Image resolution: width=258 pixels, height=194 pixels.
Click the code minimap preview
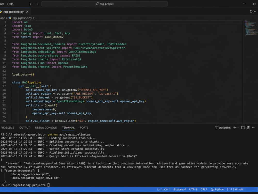(x=251, y=28)
